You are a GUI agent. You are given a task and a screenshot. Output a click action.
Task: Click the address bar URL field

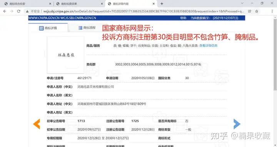pyautogui.click(x=144, y=11)
